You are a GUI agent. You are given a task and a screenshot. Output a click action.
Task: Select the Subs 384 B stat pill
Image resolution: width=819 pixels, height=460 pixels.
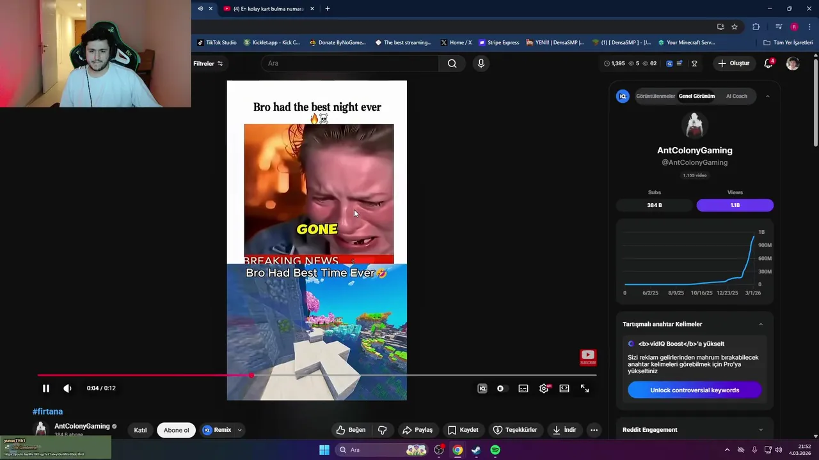coord(655,205)
